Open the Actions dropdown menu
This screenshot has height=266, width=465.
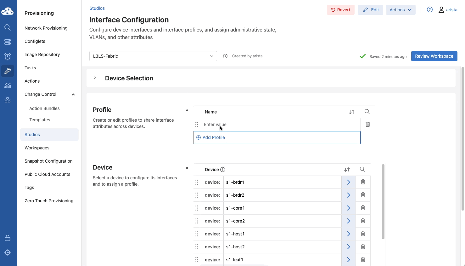click(x=400, y=10)
